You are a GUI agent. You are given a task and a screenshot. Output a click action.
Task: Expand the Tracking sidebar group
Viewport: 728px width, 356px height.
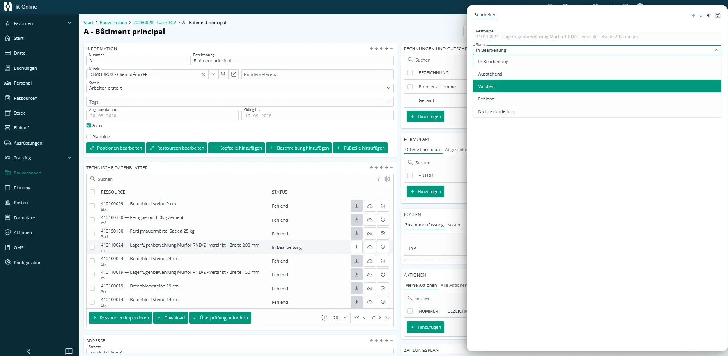coord(69,158)
